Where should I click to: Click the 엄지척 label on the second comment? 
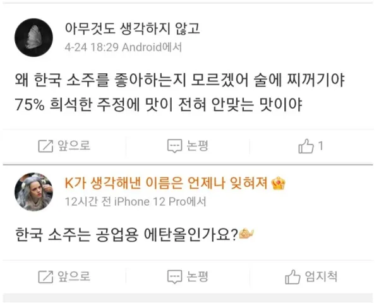click(321, 276)
